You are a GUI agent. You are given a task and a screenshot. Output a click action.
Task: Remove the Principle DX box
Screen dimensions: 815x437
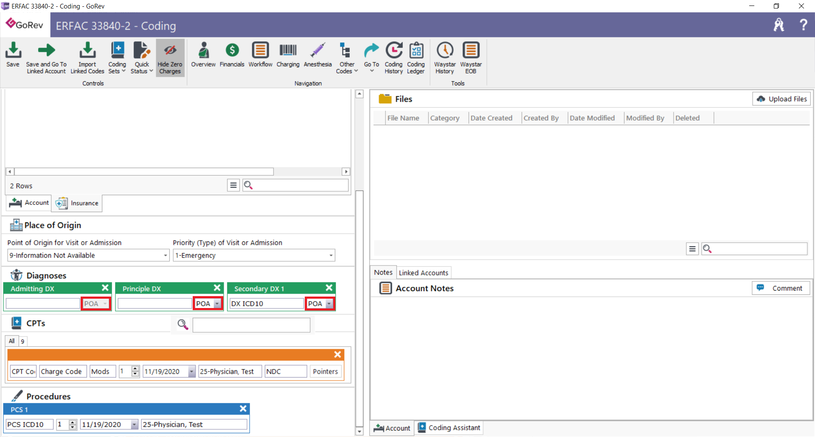pyautogui.click(x=217, y=288)
